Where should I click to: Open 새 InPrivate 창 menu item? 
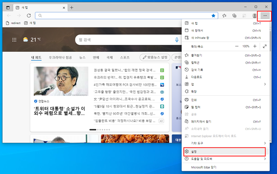(x=225, y=38)
